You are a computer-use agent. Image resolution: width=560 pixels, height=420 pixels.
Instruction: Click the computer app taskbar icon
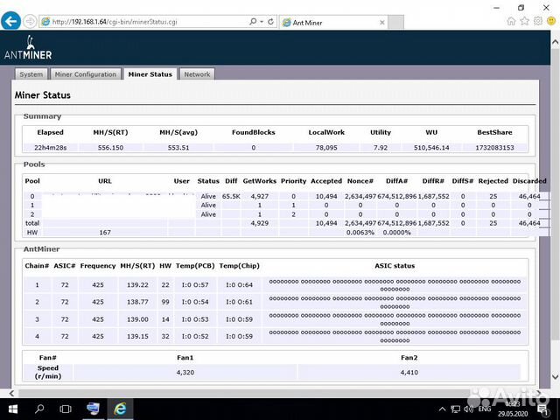click(x=94, y=409)
